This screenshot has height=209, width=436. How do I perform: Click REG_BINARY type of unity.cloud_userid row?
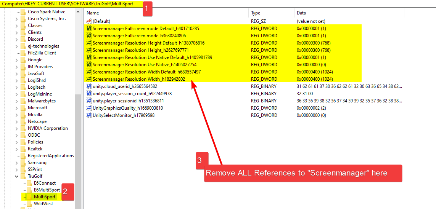[264, 86]
